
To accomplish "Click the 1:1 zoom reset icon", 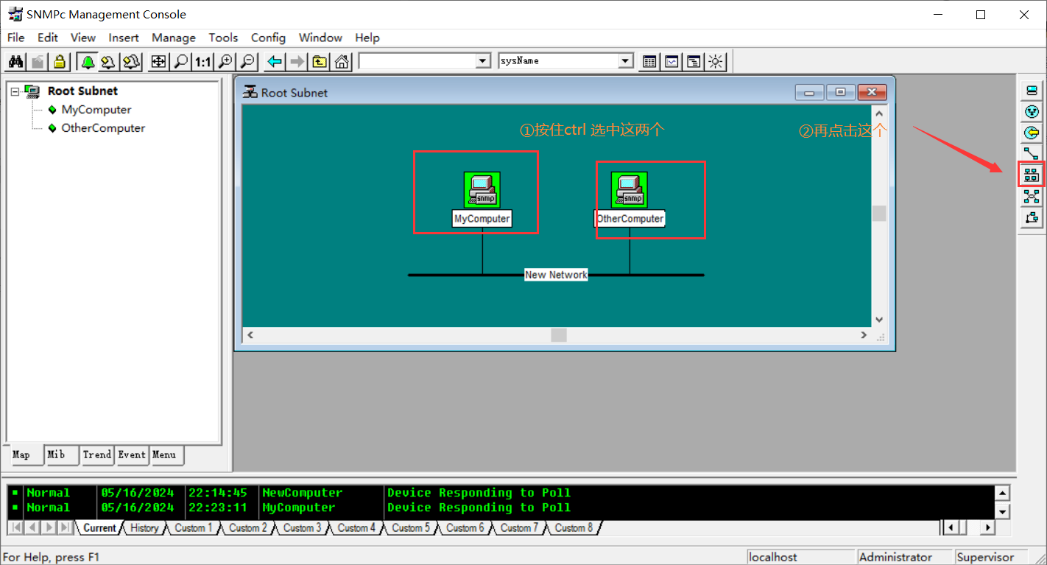I will (203, 61).
